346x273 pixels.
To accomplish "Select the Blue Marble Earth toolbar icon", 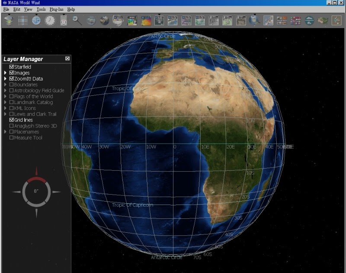I will coord(104,20).
